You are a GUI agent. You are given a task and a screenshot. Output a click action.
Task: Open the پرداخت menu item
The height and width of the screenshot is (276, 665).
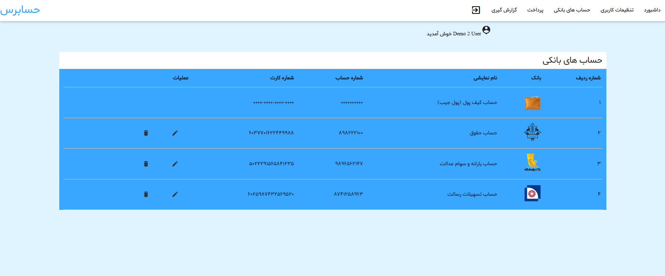coord(535,10)
